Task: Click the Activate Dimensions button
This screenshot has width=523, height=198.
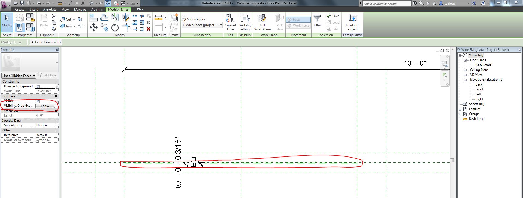Action: coord(46,42)
